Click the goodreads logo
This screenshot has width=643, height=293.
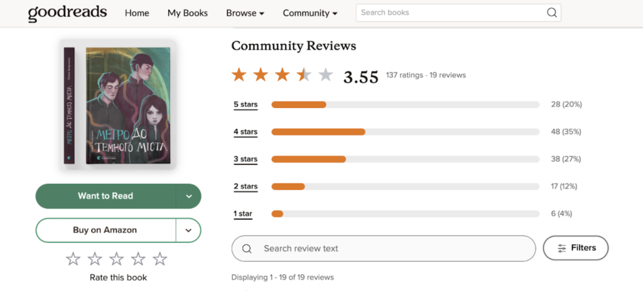coord(67,13)
